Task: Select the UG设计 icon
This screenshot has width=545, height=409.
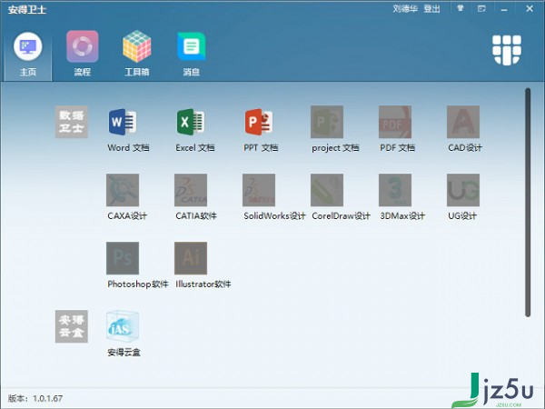Action: (x=463, y=190)
